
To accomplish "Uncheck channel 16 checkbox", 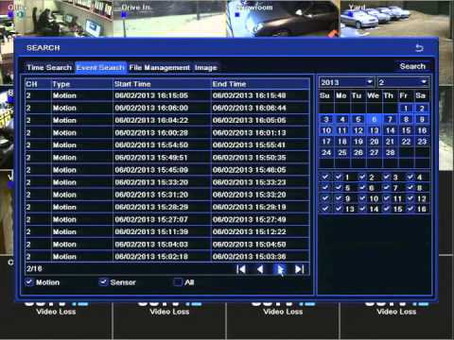I will (410, 209).
